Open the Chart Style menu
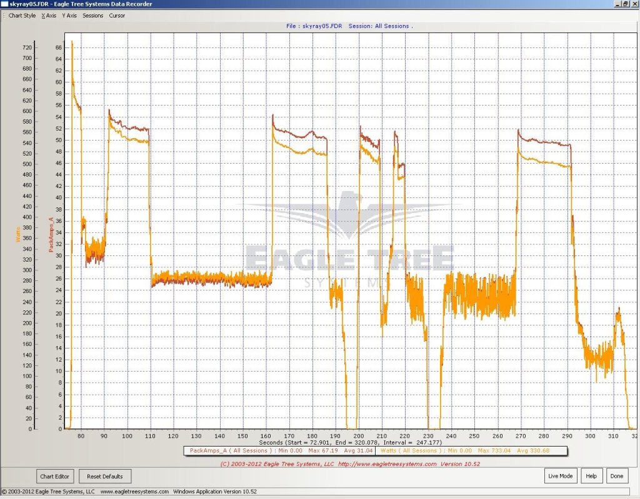 coord(22,16)
